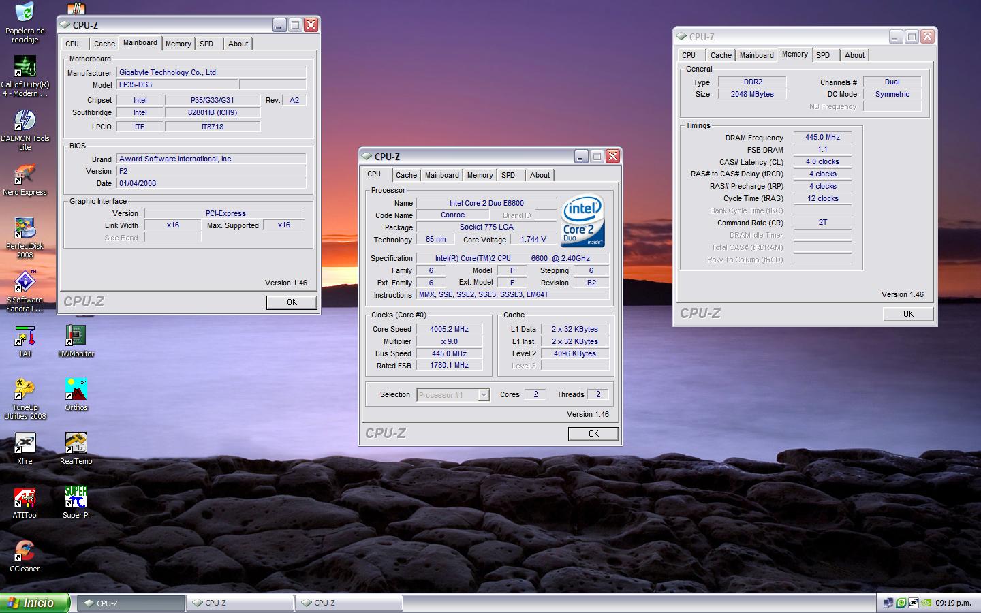The image size is (981, 613).
Task: Click OK in the Mainboard CPU-Z window
Action: (x=292, y=302)
